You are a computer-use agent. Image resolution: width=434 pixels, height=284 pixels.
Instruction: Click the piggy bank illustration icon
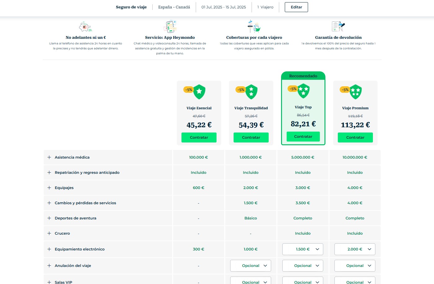(x=85, y=27)
